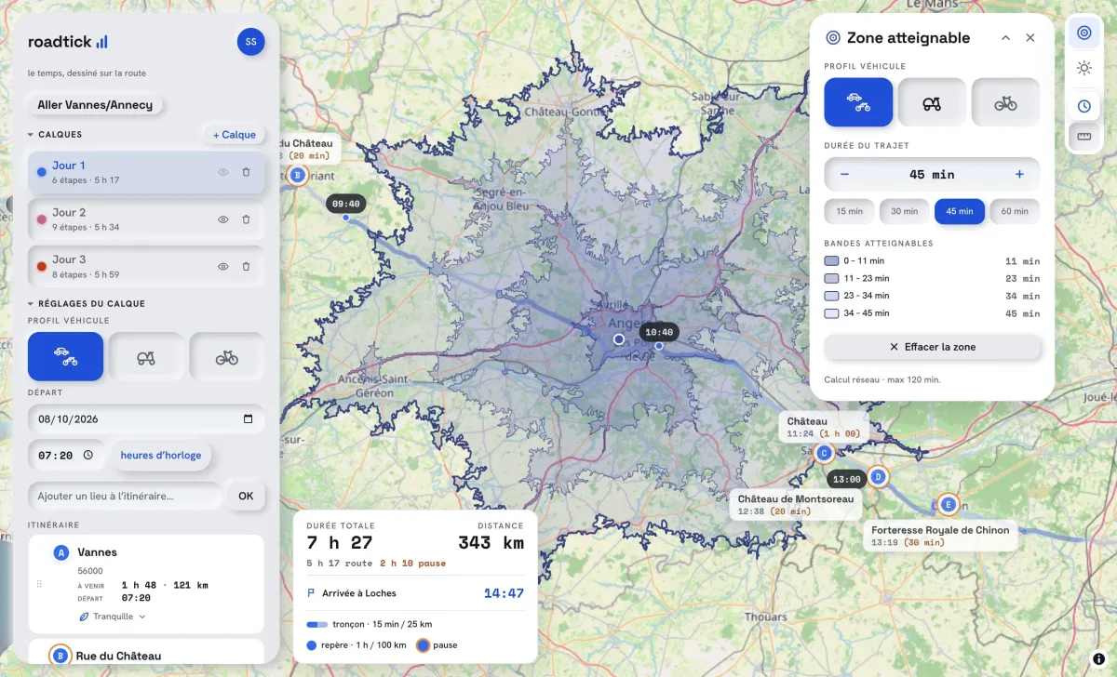Open the Tranquille route style dropdown
This screenshot has width=1117, height=677.
click(113, 617)
